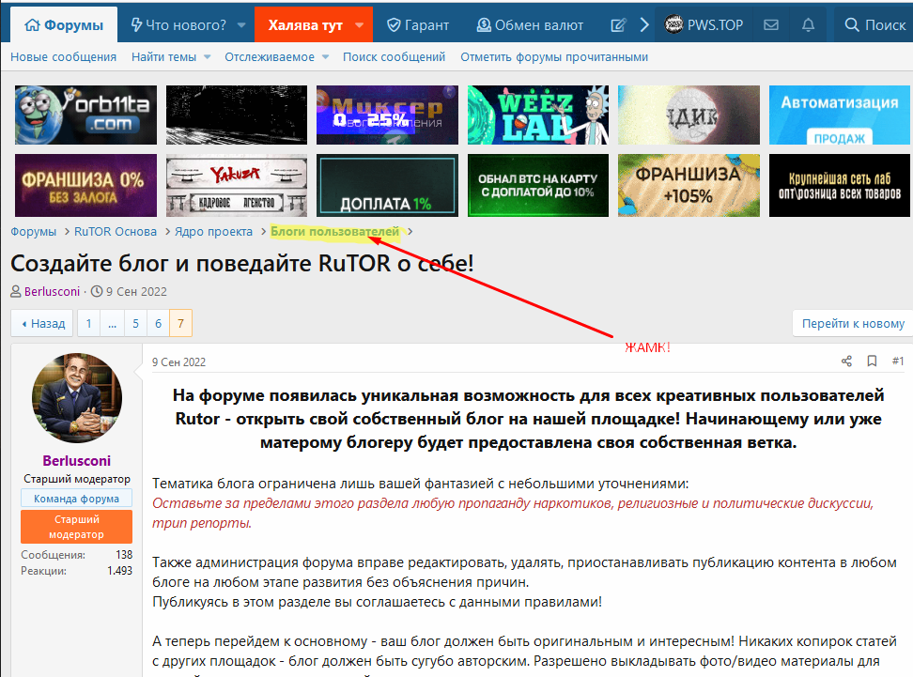Expand the Отслеживаемое dropdown

[325, 57]
